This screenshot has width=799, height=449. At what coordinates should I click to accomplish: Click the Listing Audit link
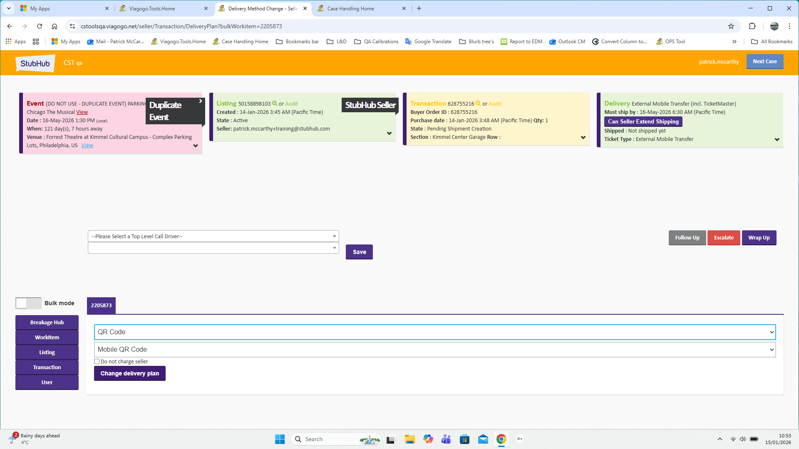click(291, 104)
